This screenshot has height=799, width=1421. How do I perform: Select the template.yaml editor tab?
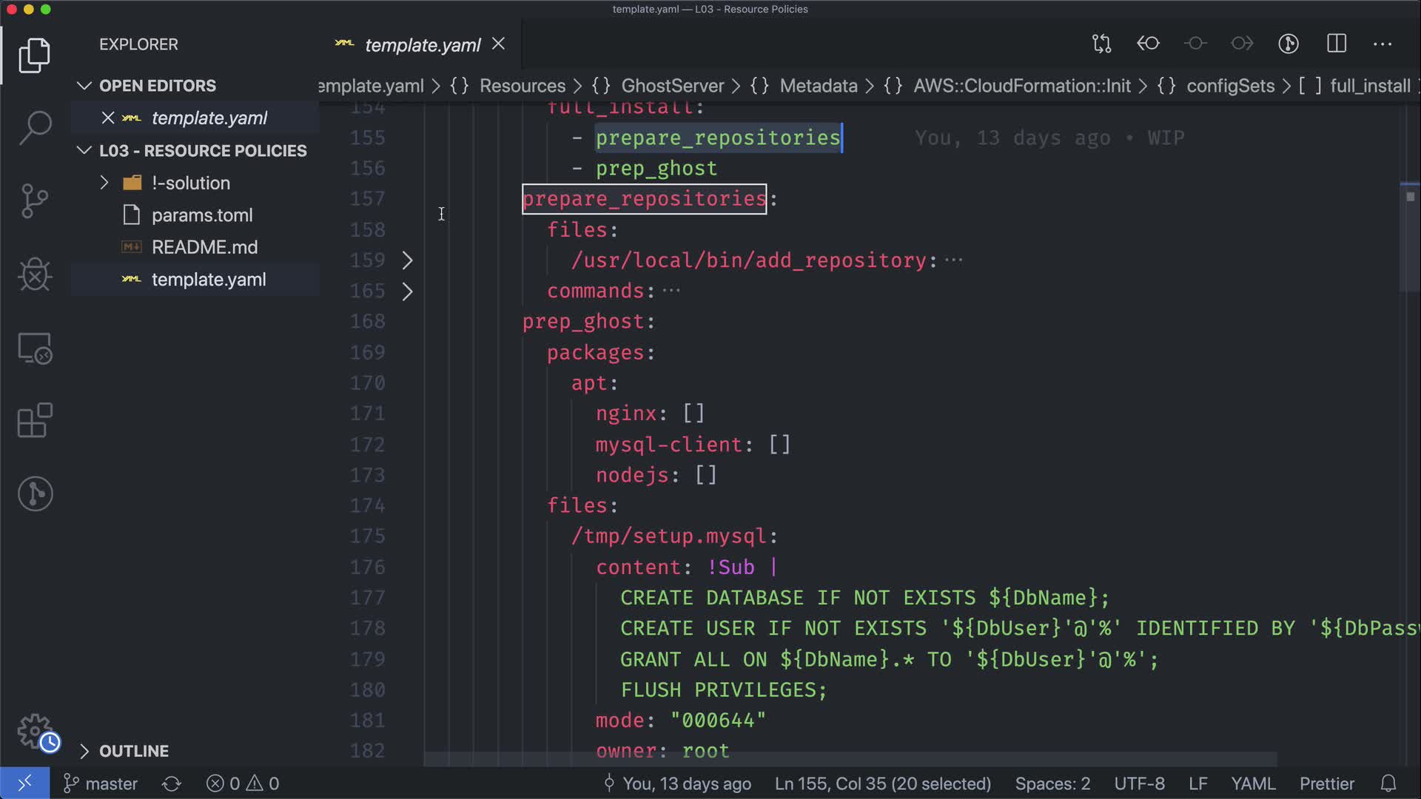[422, 45]
